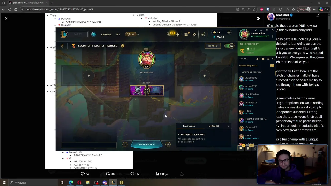Select friend arquel222 in friends list
The image size is (331, 186).
(256, 87)
